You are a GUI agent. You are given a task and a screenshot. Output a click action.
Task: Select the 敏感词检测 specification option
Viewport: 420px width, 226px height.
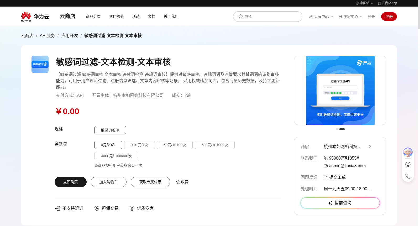110,130
